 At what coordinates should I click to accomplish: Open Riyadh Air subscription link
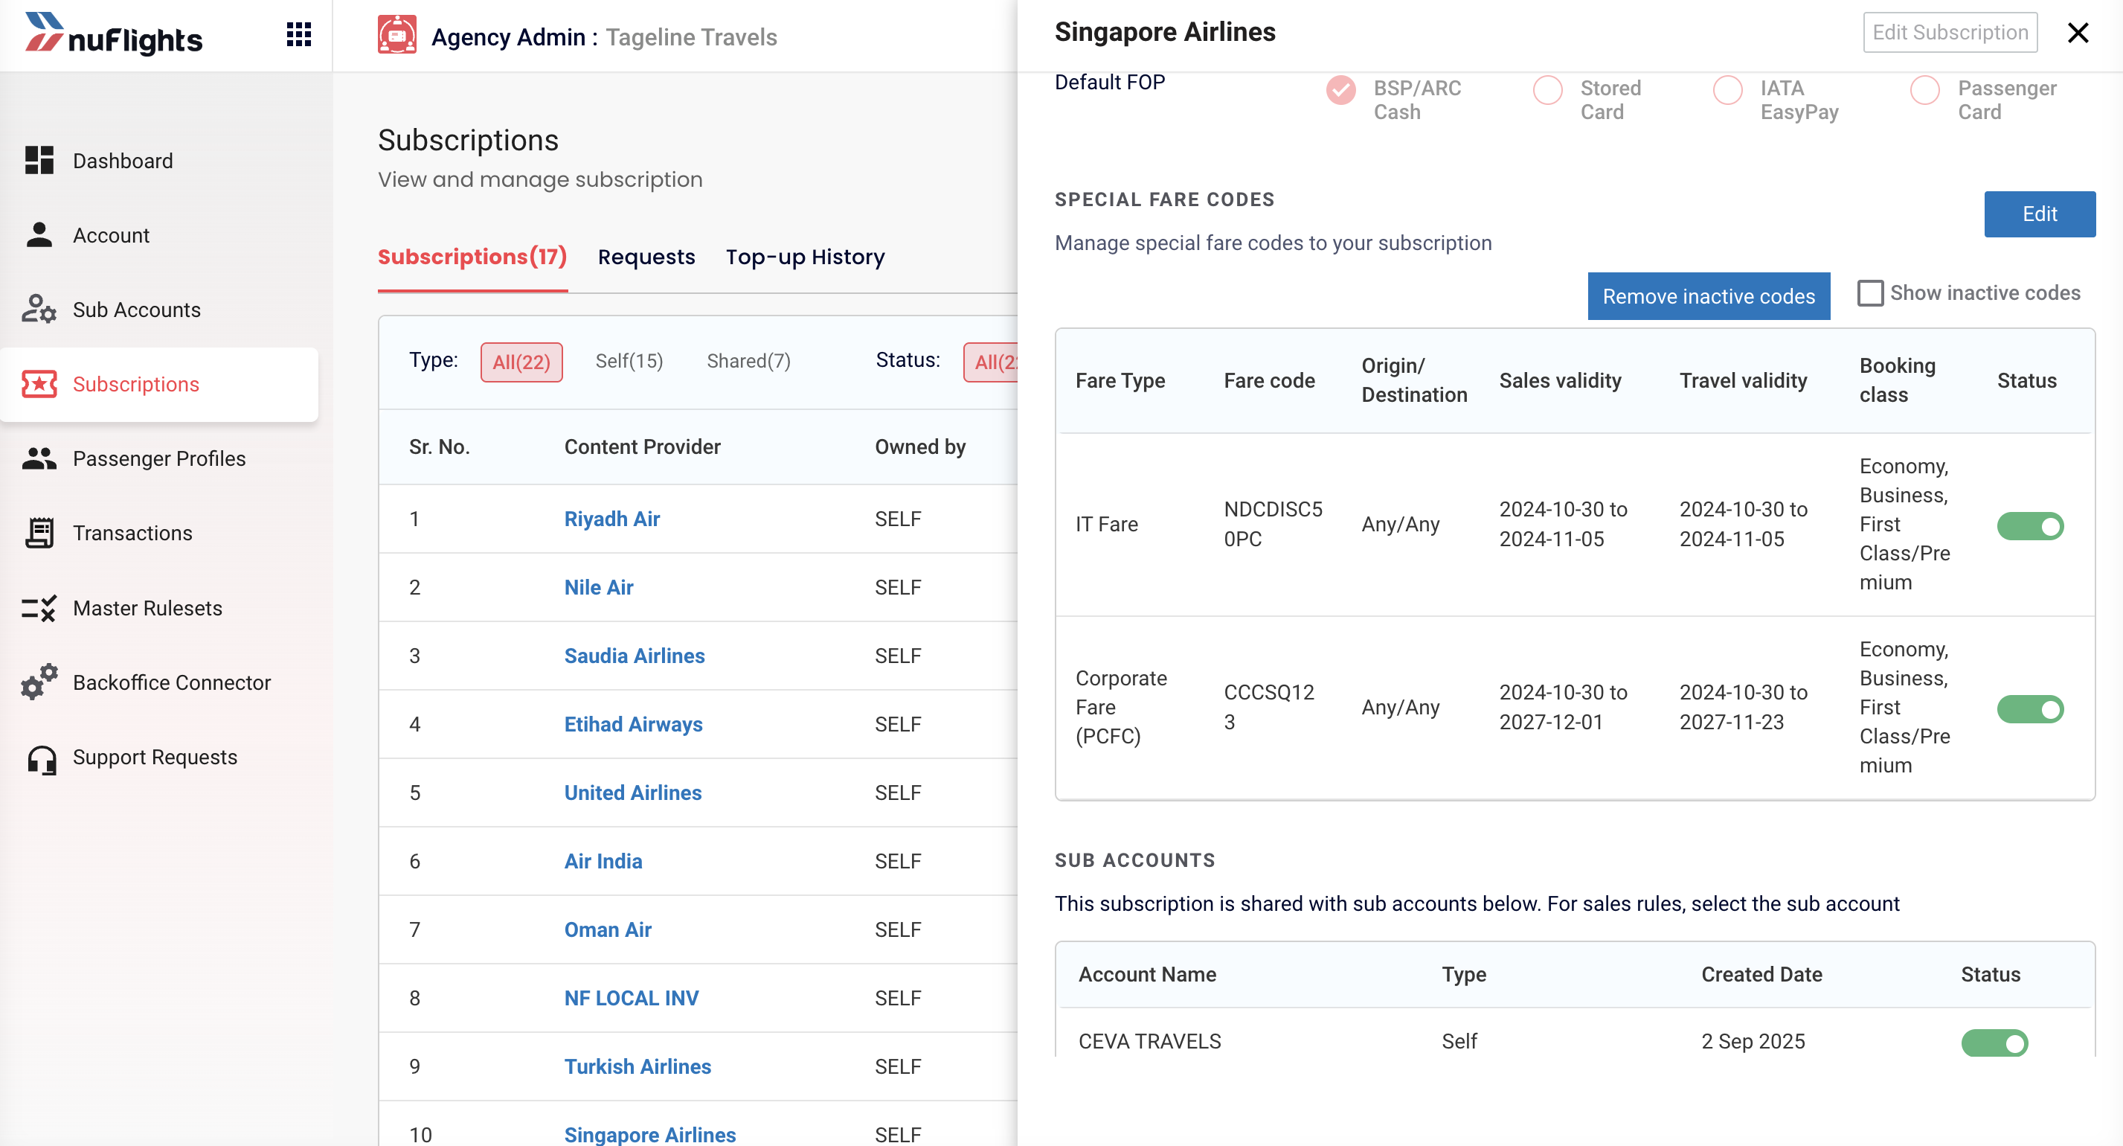point(611,519)
